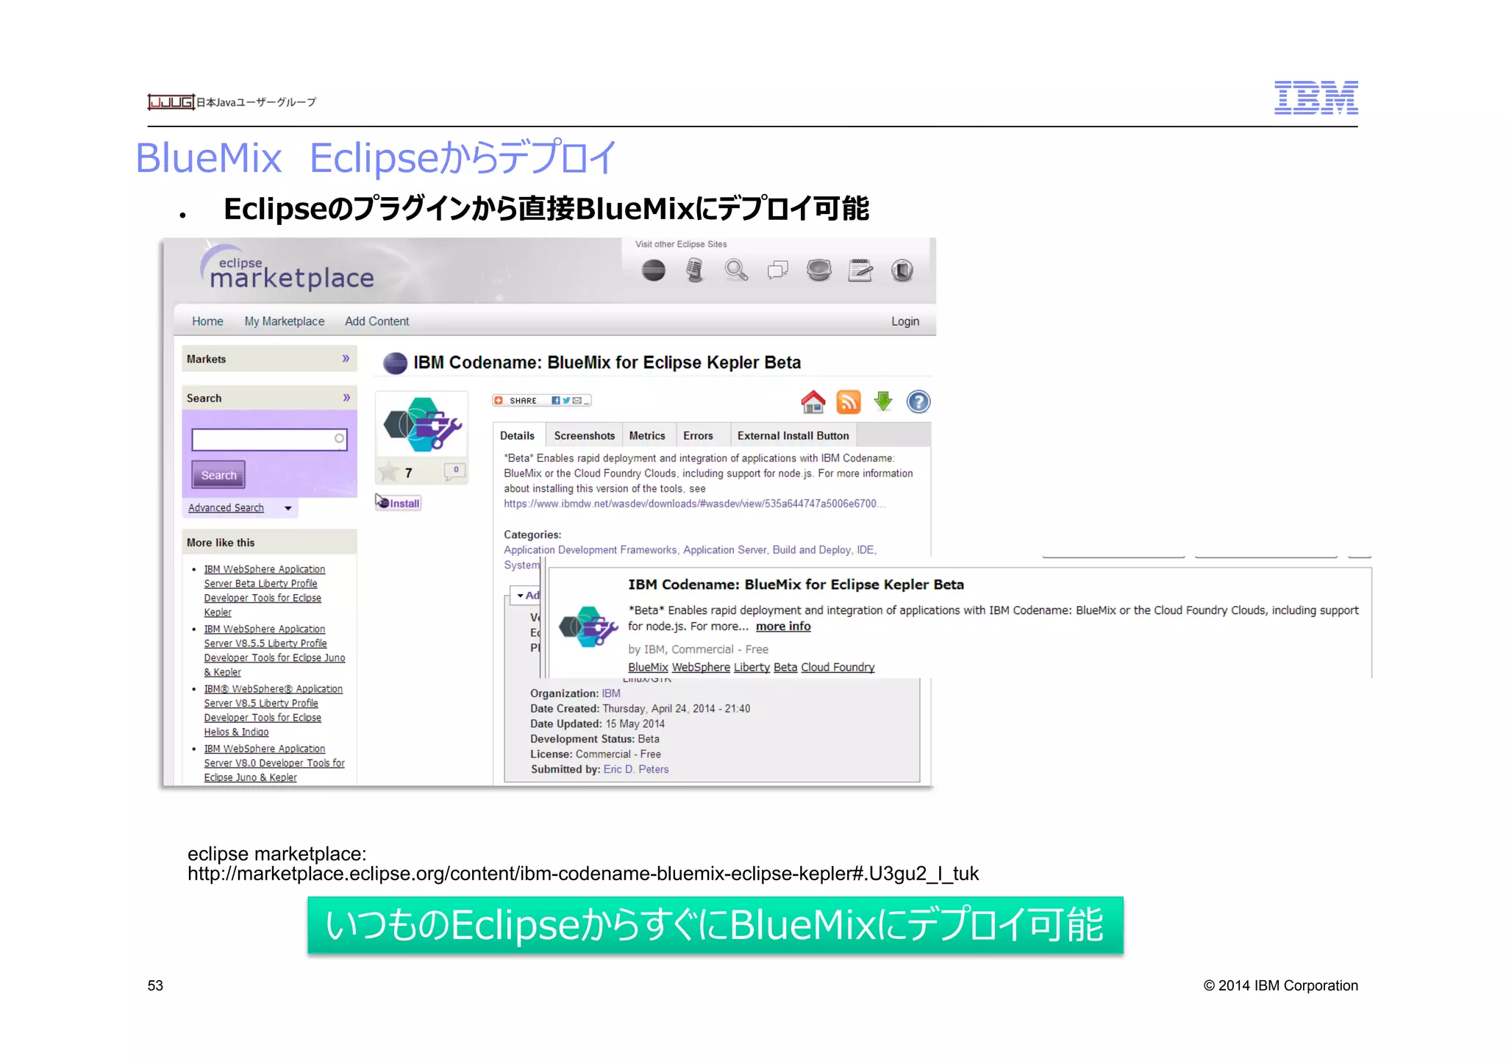Switch to the Details tab

[x=518, y=435]
